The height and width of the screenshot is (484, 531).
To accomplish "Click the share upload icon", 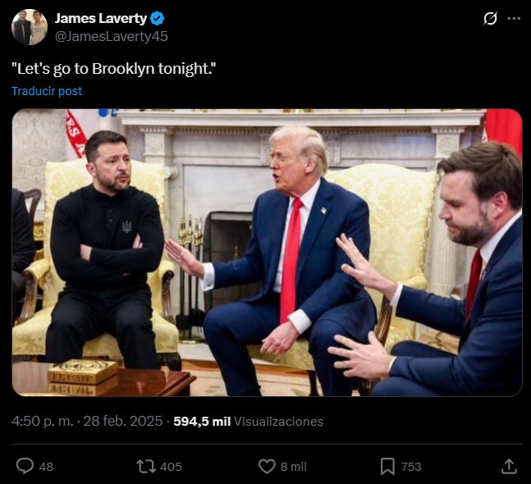I will click(509, 467).
